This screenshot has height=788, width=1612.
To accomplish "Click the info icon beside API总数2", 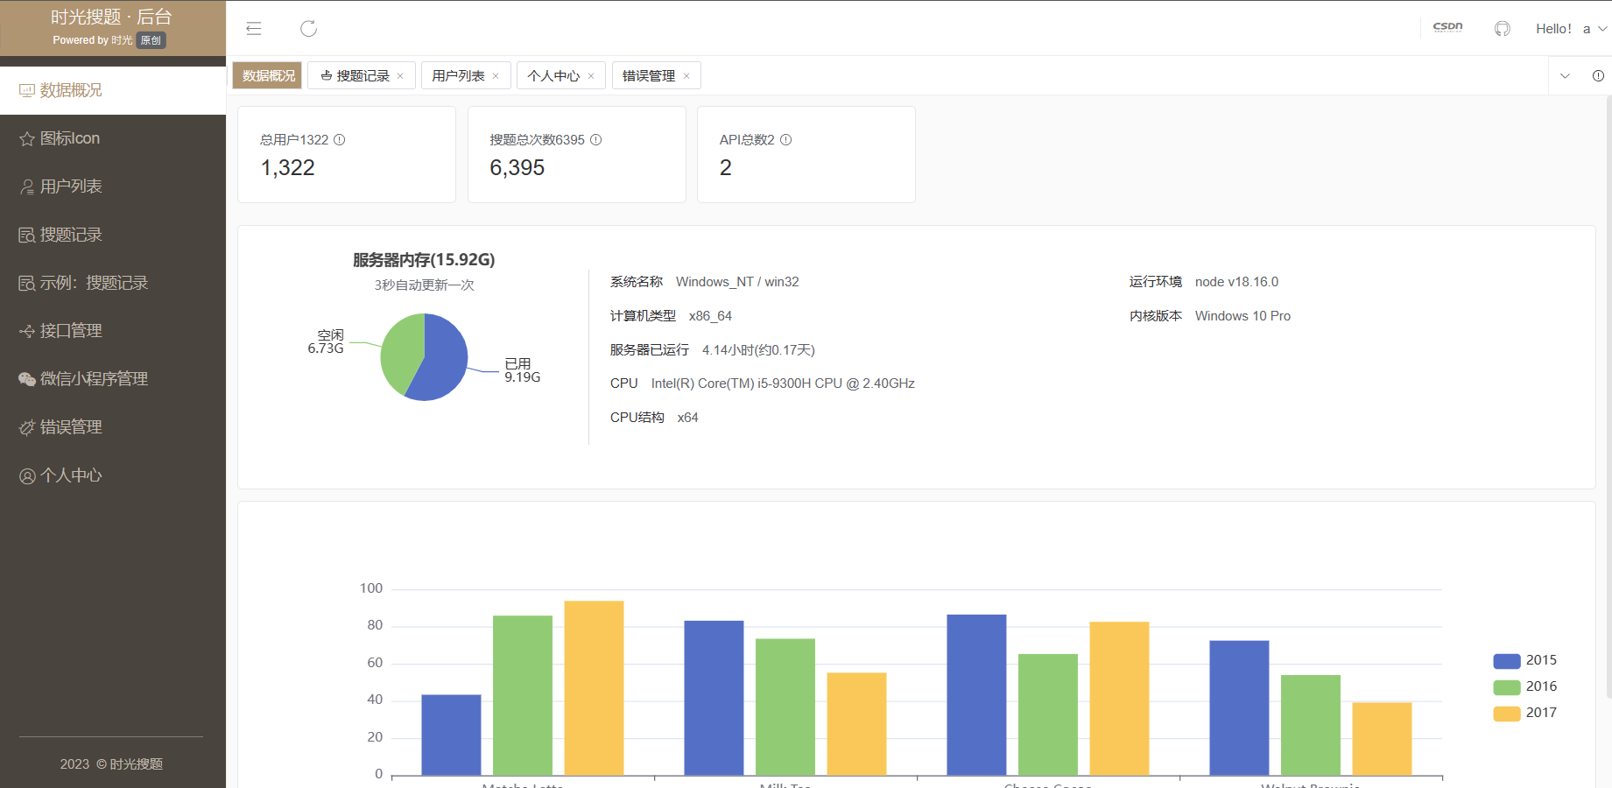I will click(x=786, y=139).
